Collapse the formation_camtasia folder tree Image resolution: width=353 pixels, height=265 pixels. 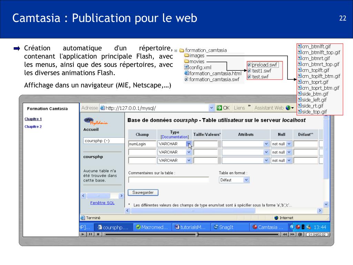(175, 51)
